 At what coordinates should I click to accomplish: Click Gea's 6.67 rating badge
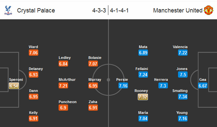(x=203, y=86)
